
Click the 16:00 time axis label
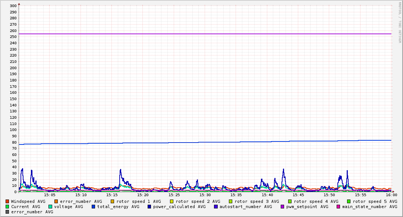(x=391, y=195)
